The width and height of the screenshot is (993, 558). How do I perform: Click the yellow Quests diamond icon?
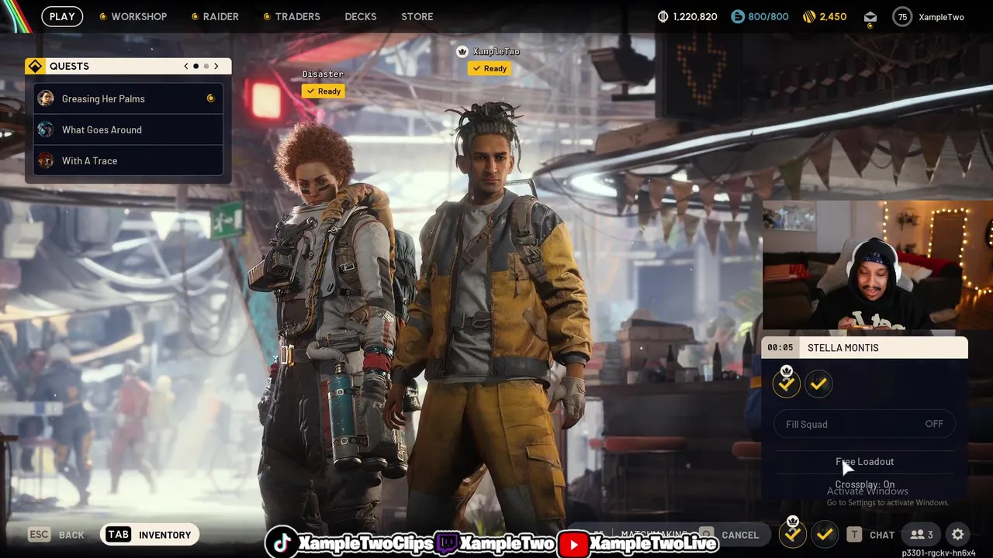pos(35,67)
